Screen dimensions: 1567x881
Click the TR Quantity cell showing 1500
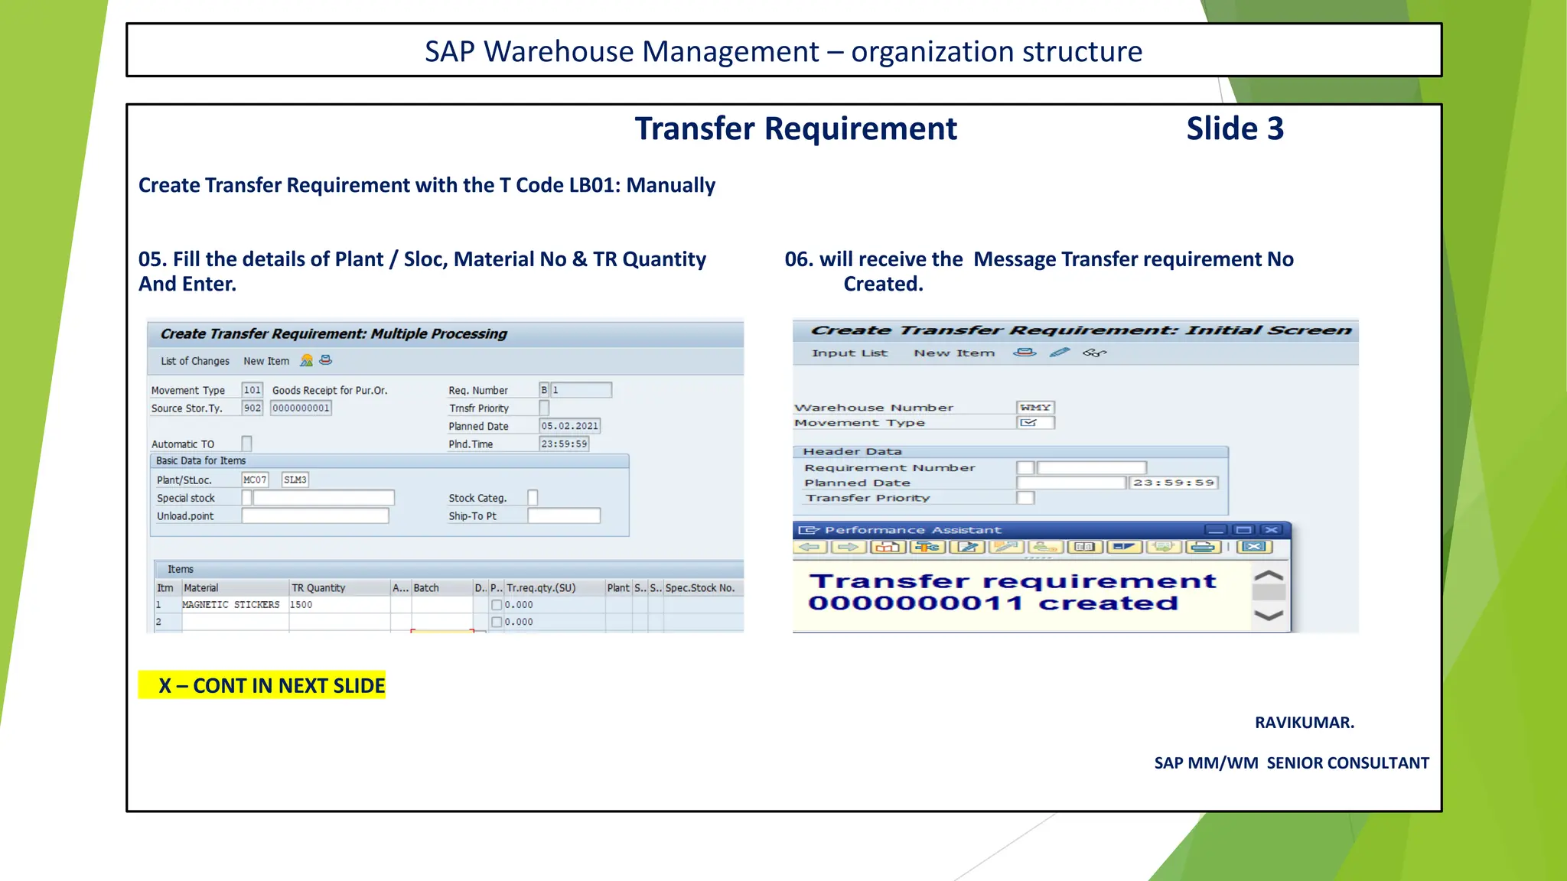340,605
